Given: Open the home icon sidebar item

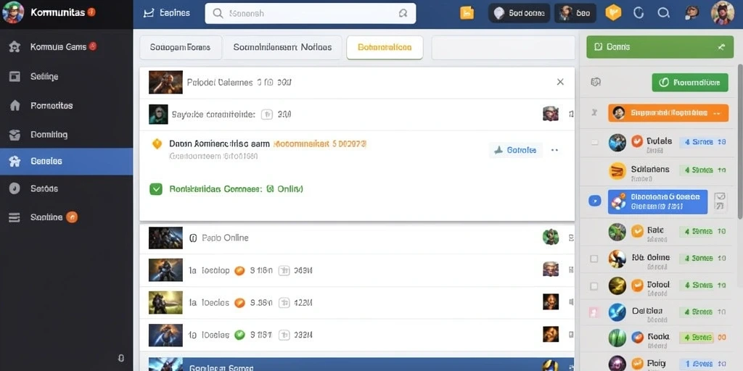Looking at the screenshot, I should click(15, 106).
